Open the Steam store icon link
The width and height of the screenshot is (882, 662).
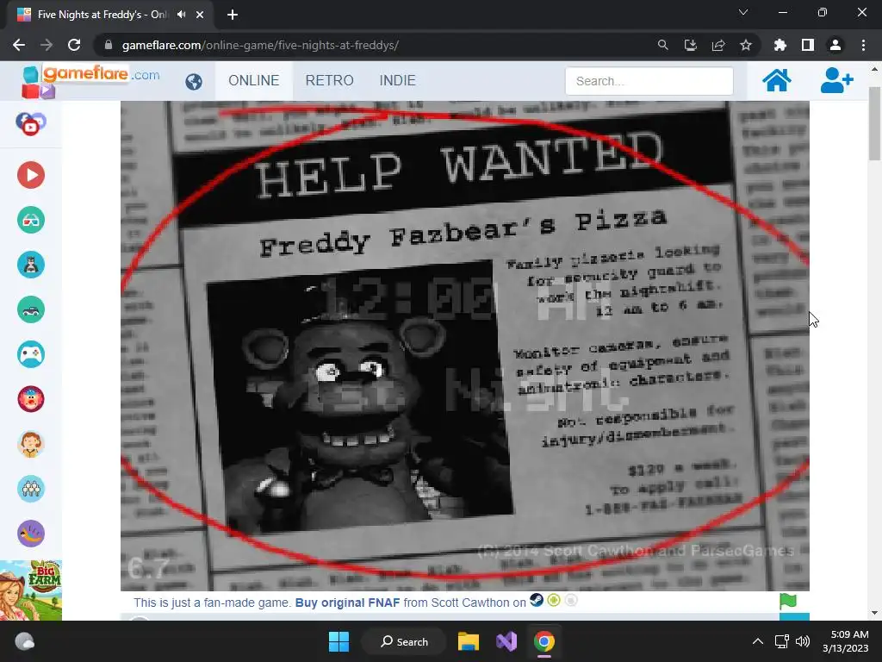pos(537,601)
